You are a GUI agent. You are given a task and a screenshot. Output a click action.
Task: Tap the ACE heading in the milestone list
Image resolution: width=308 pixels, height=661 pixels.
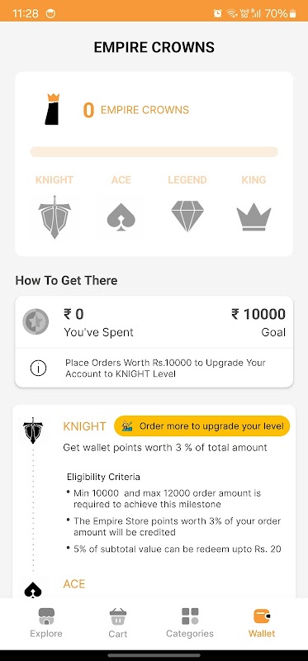tap(74, 584)
